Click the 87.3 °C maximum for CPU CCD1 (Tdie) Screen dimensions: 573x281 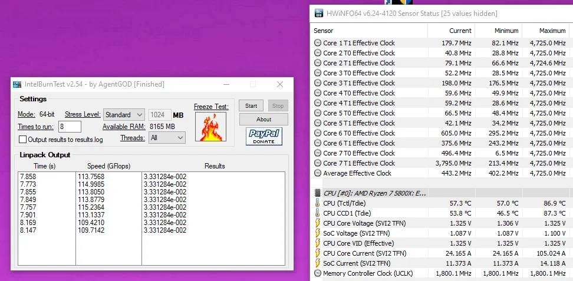pyautogui.click(x=554, y=213)
